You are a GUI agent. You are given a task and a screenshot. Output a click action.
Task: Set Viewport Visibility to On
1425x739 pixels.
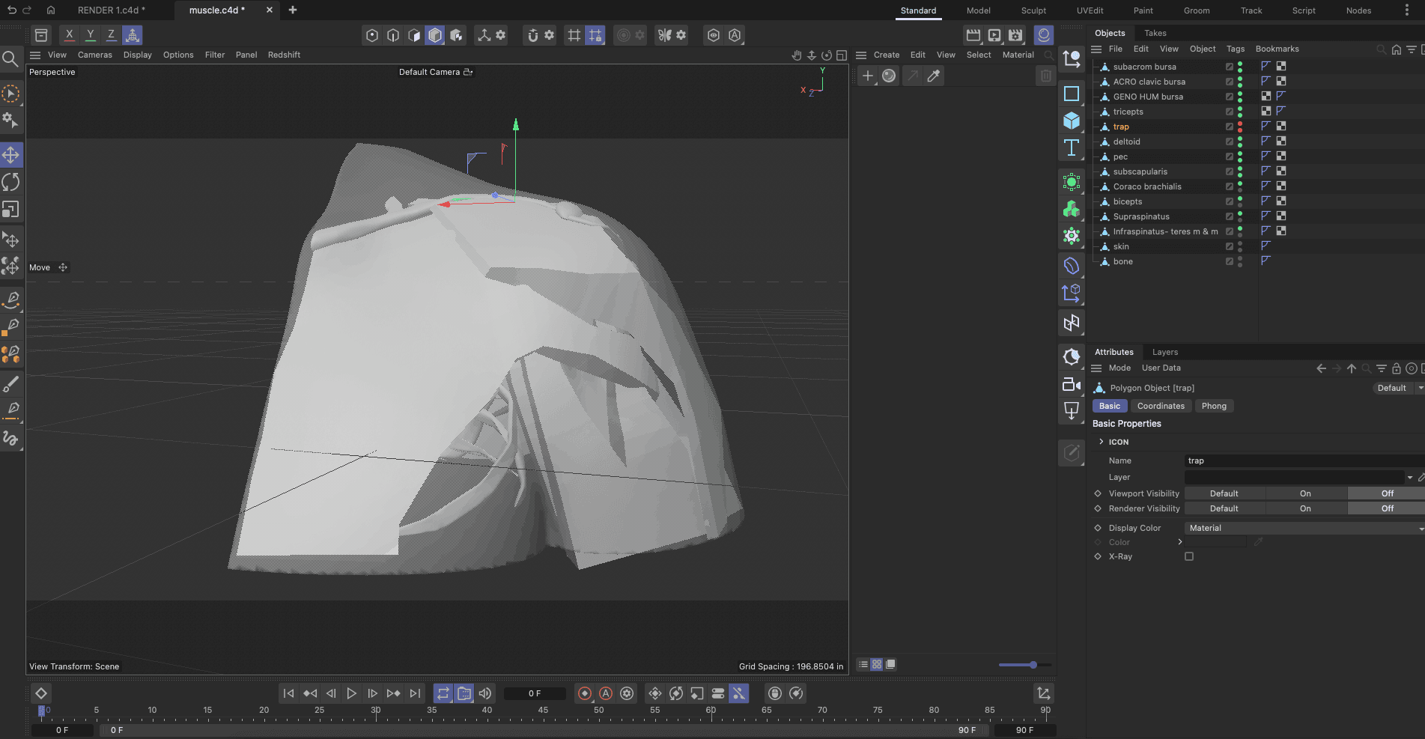click(x=1305, y=493)
